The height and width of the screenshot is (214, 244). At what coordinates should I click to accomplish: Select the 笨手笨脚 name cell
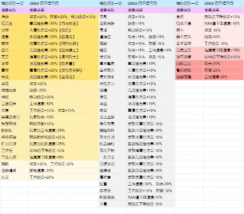(x=189, y=43)
